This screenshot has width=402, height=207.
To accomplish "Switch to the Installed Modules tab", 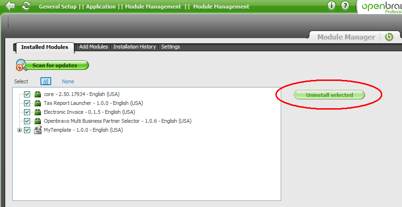I will (45, 47).
